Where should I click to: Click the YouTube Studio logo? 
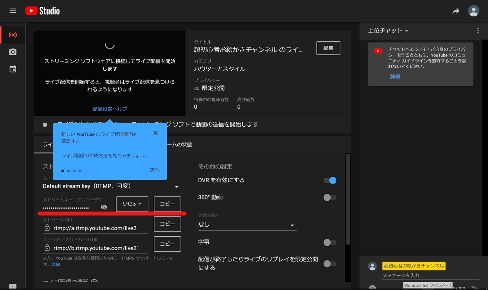click(42, 11)
